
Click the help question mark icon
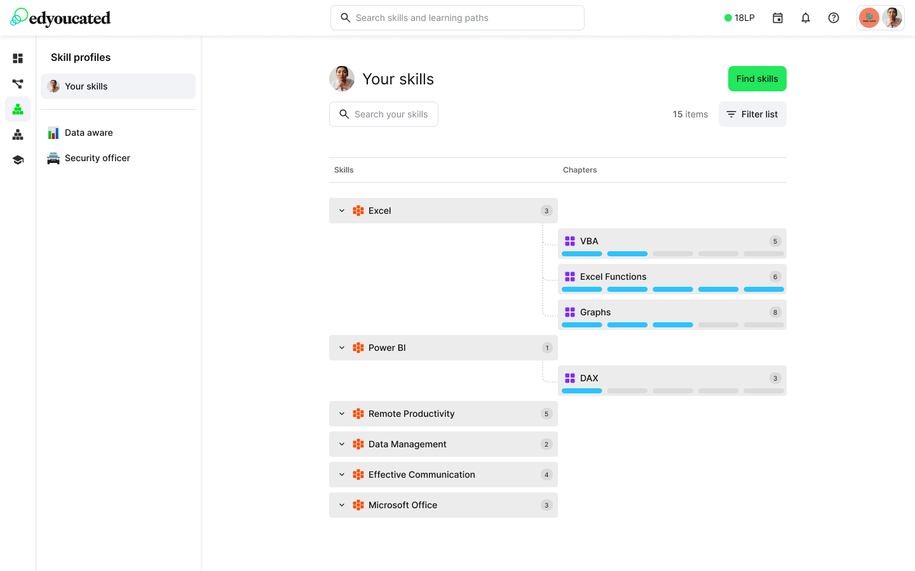coord(834,18)
